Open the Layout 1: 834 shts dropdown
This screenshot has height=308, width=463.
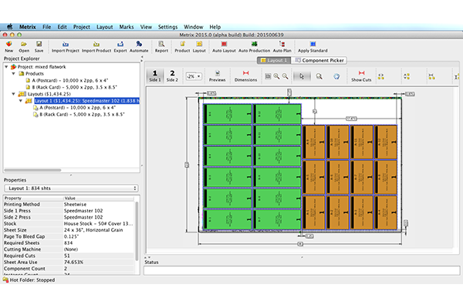(70, 187)
